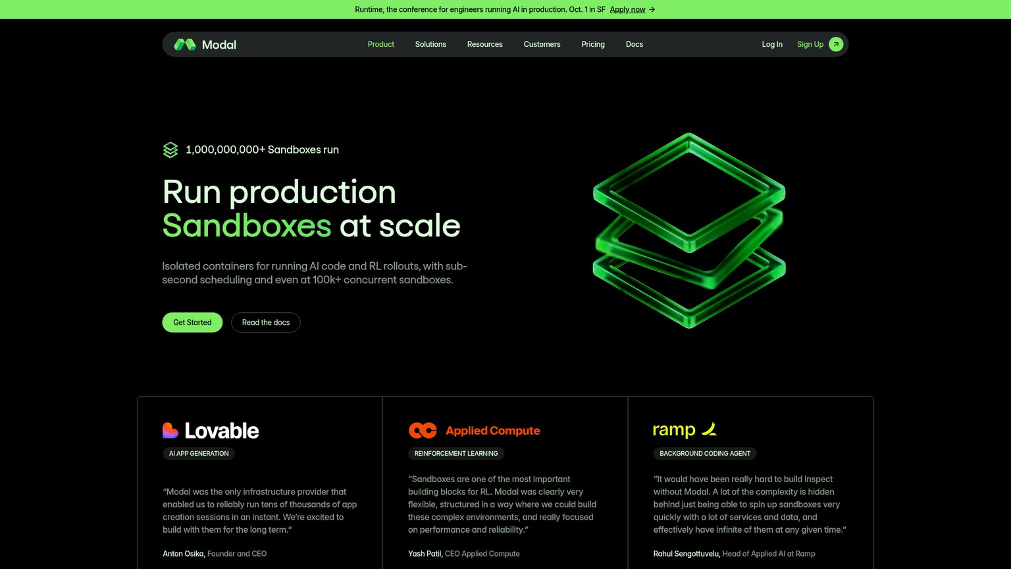Click the Applied Compute testimonial quote text
1011x569 pixels.
(502, 504)
